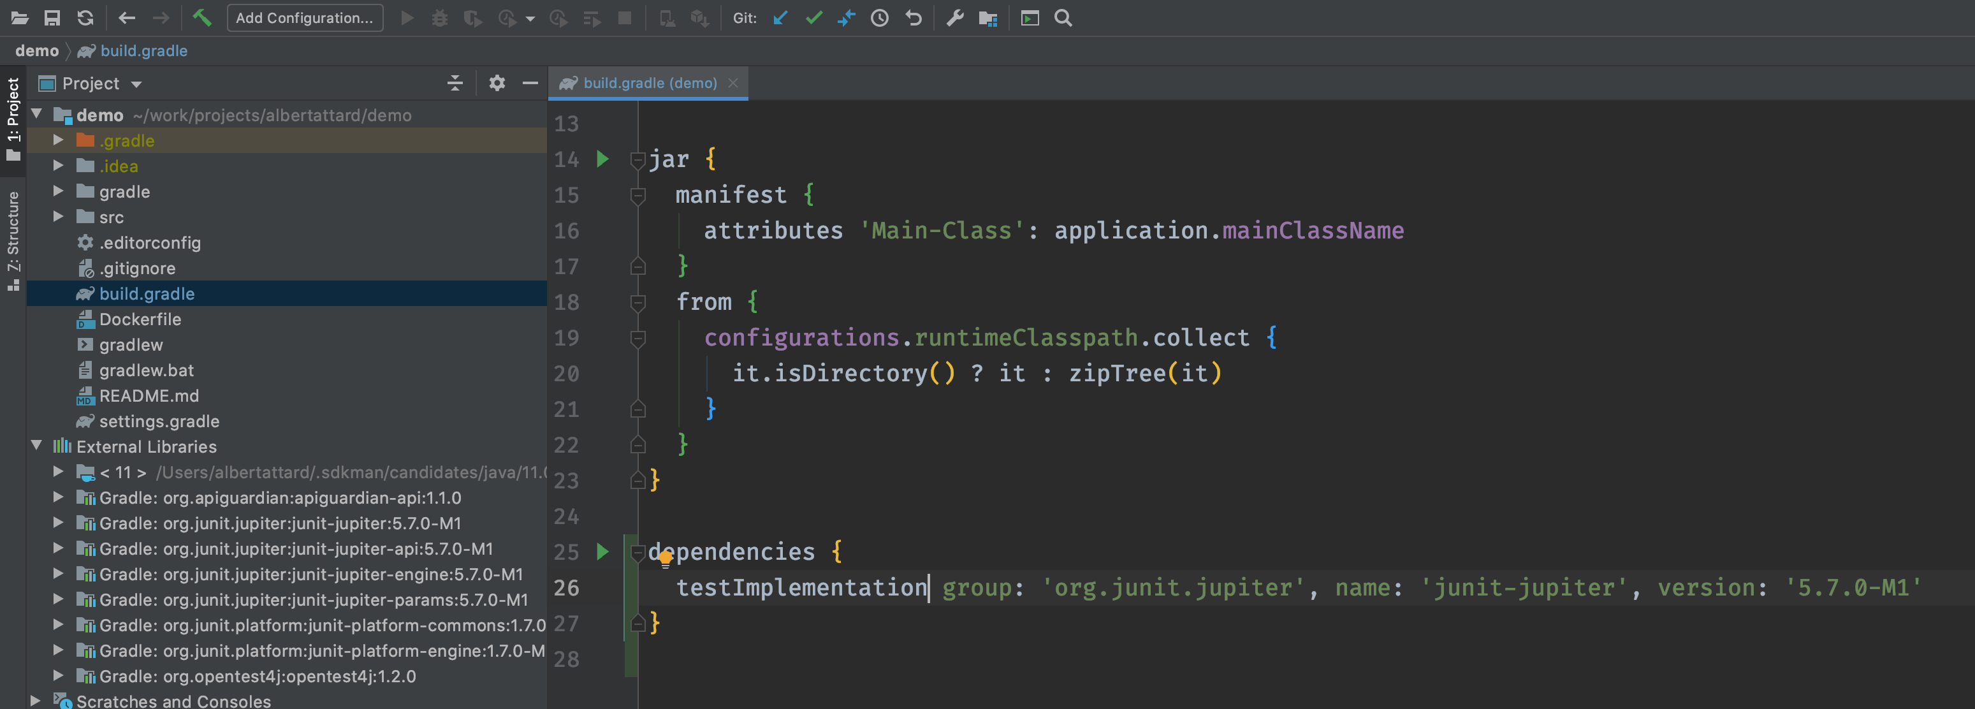Expand the apiguardian-api:1.1.0 library
This screenshot has height=709, width=1975.
(58, 497)
